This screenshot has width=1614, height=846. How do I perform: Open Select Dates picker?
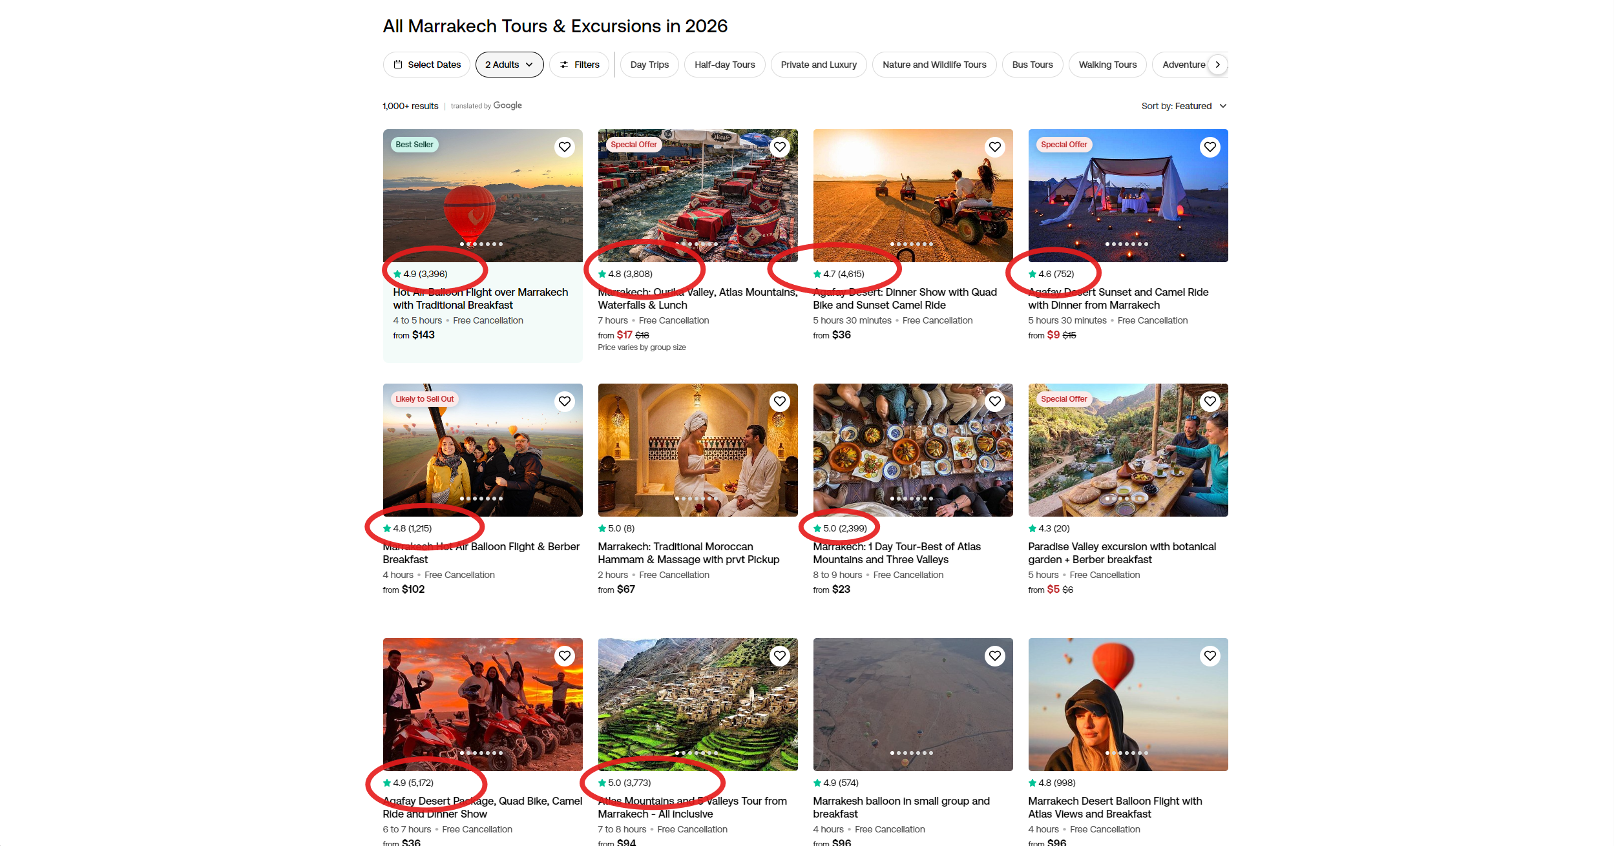click(x=426, y=65)
